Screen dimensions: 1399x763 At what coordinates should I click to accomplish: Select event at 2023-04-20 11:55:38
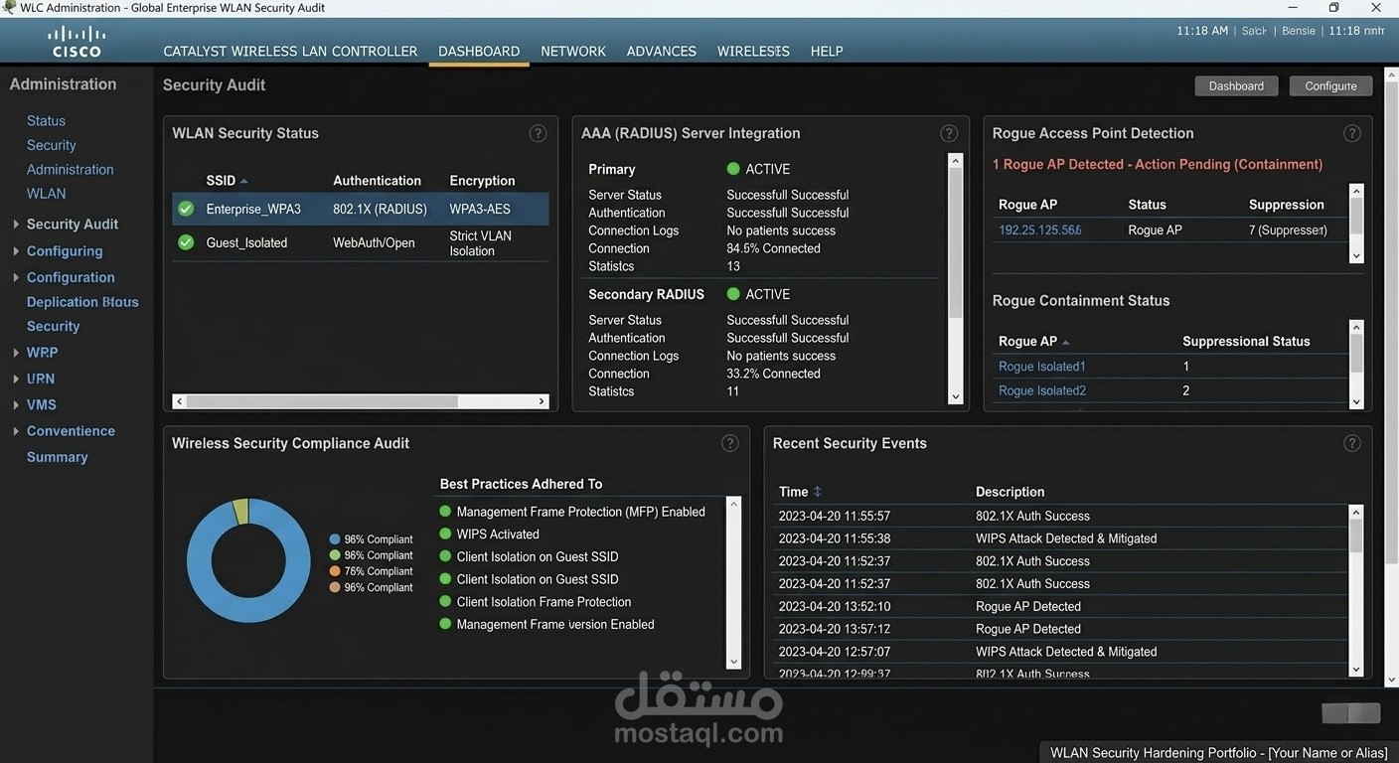pyautogui.click(x=1060, y=538)
